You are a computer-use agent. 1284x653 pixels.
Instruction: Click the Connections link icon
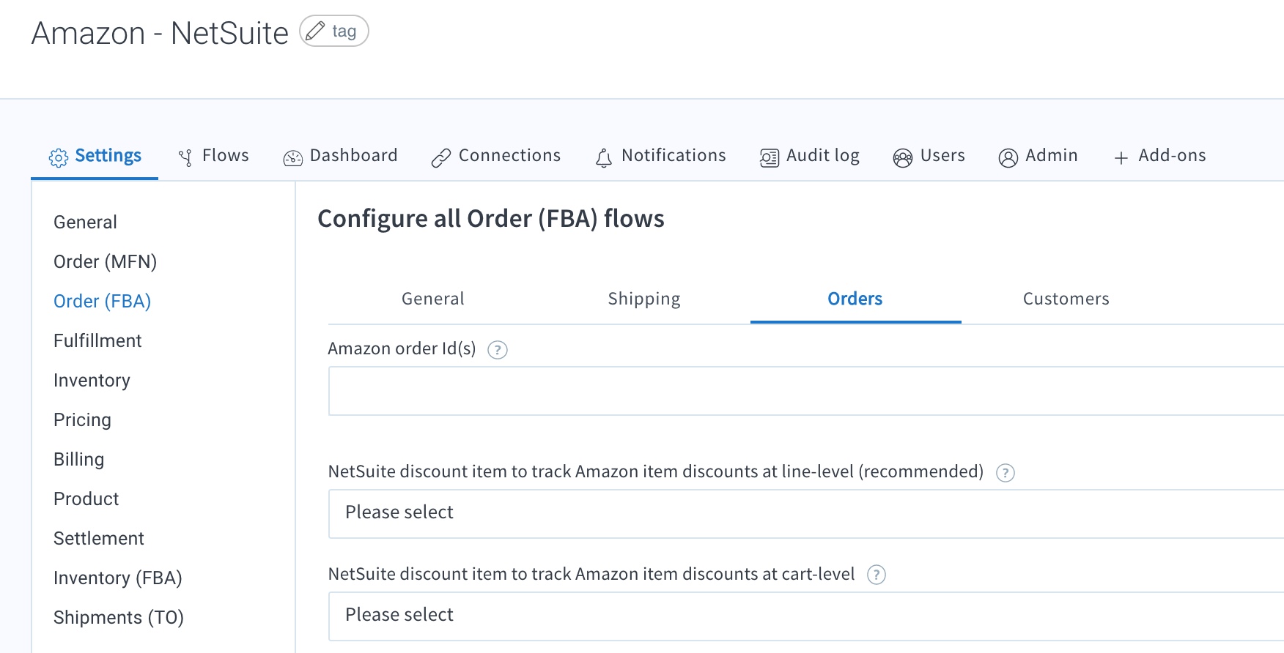(441, 157)
